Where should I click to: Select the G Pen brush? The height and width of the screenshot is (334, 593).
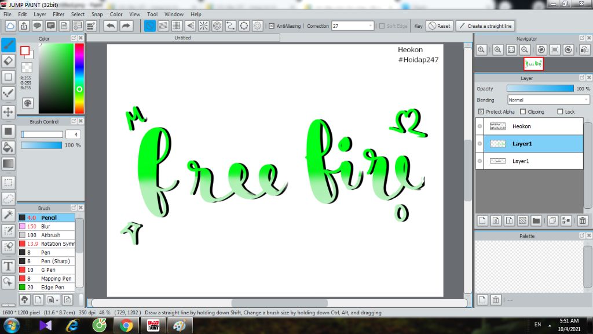click(47, 270)
